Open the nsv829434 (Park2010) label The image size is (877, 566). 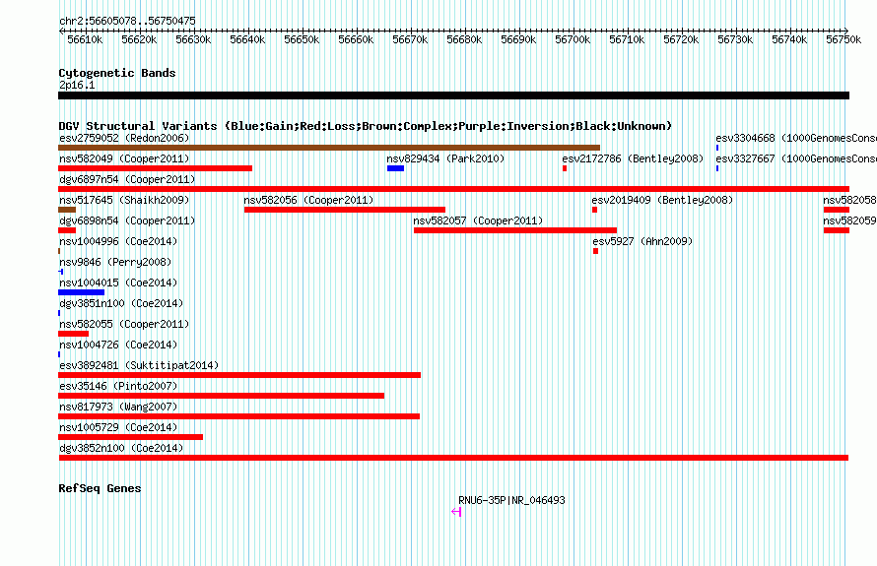pos(445,158)
